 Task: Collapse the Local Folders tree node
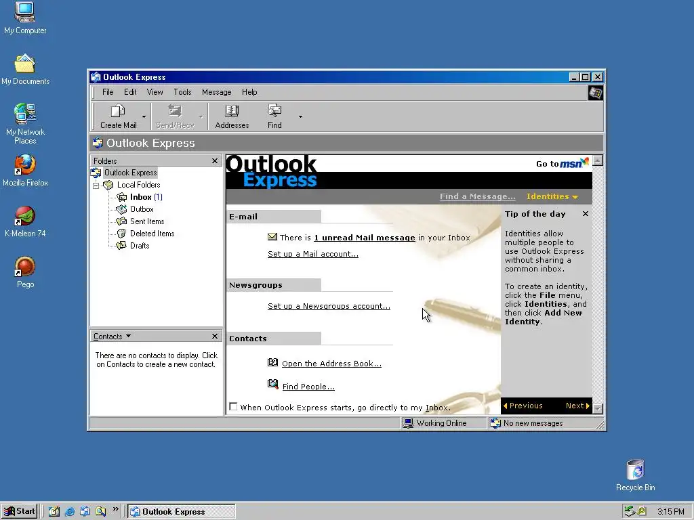click(96, 186)
